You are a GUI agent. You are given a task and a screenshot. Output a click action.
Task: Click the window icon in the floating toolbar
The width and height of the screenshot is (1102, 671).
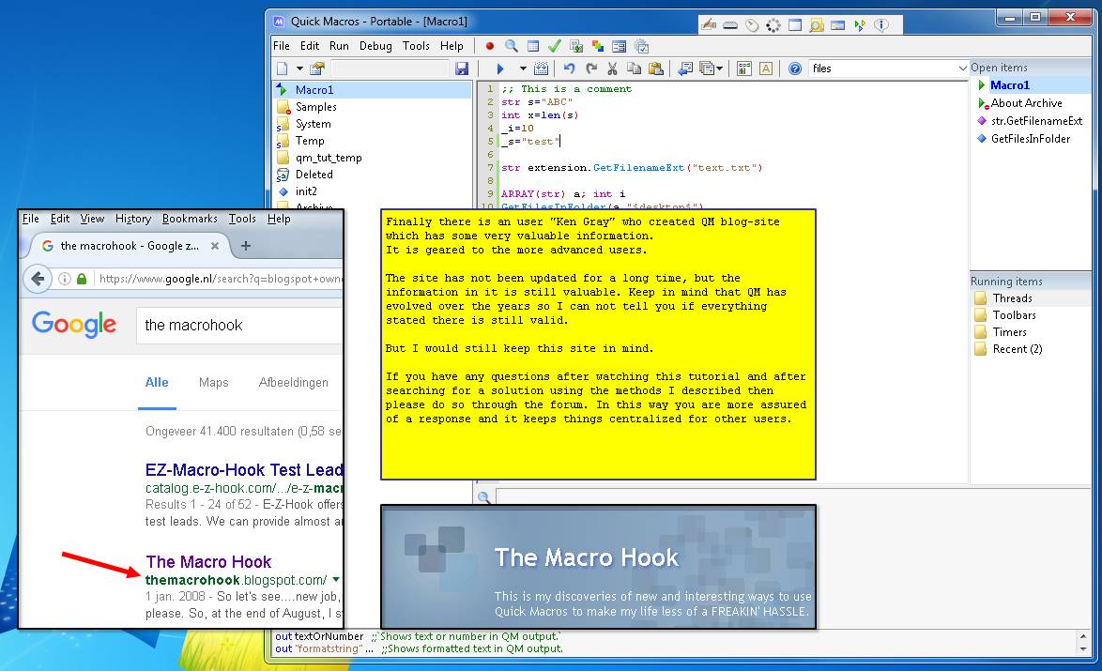795,25
